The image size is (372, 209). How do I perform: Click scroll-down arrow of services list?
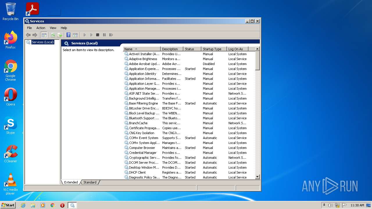[x=257, y=177]
